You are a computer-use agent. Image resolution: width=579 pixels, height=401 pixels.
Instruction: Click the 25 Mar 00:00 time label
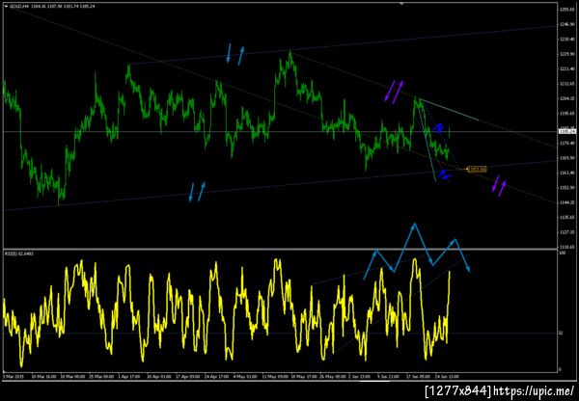[102, 377]
